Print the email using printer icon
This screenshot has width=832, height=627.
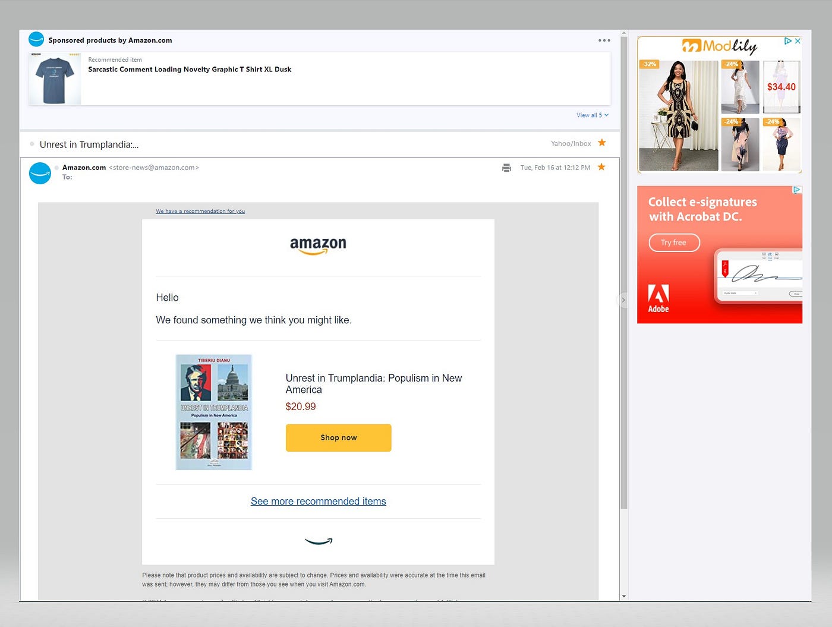pyautogui.click(x=506, y=168)
